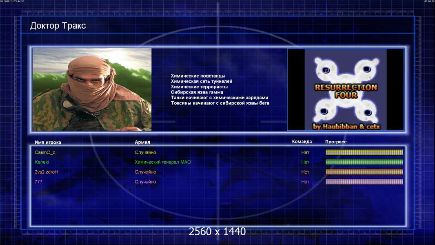Screen dimensions: 435x245
Task: Click 777 pink loading progress bar
Action: coord(364,182)
